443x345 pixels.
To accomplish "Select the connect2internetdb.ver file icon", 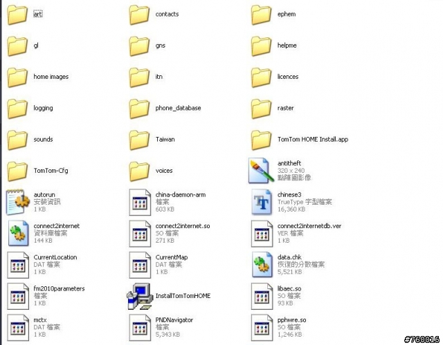I will point(262,234).
